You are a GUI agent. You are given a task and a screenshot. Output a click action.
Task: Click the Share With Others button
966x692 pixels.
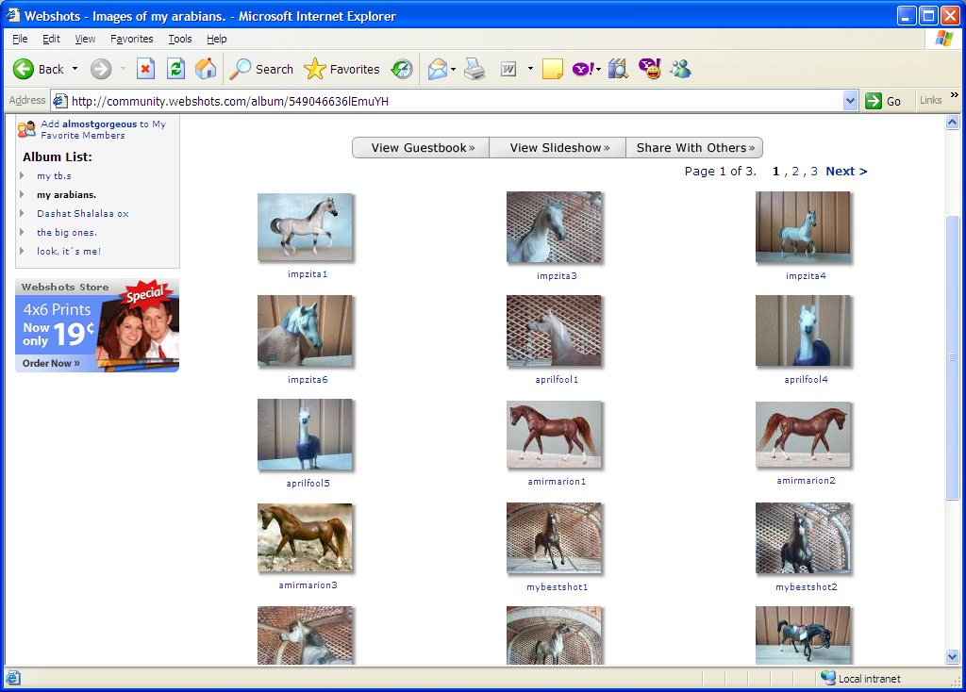[x=694, y=148]
